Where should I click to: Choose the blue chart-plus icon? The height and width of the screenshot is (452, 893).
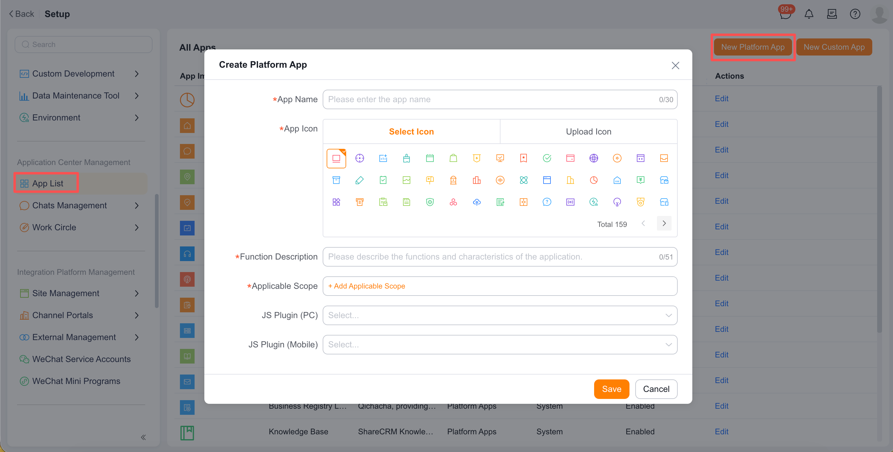pyautogui.click(x=383, y=158)
